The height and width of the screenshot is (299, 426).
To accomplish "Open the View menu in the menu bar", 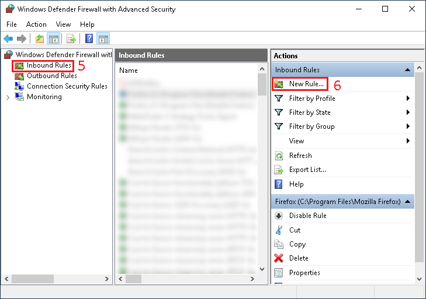I will click(x=63, y=24).
